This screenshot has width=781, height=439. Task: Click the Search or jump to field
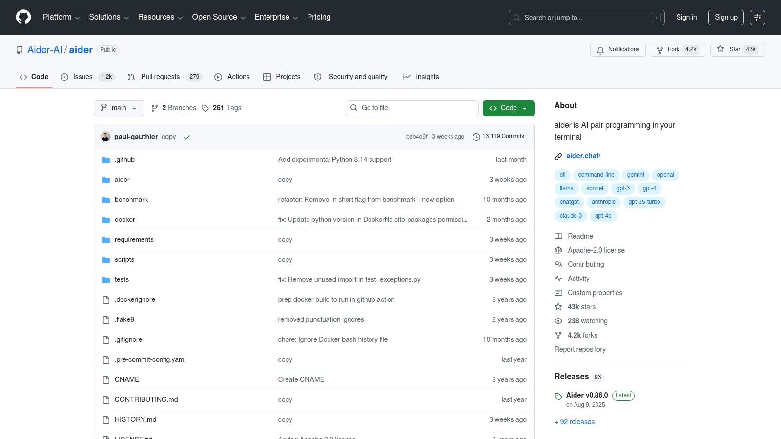coord(586,18)
